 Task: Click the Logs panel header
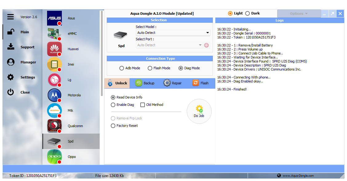click(280, 20)
